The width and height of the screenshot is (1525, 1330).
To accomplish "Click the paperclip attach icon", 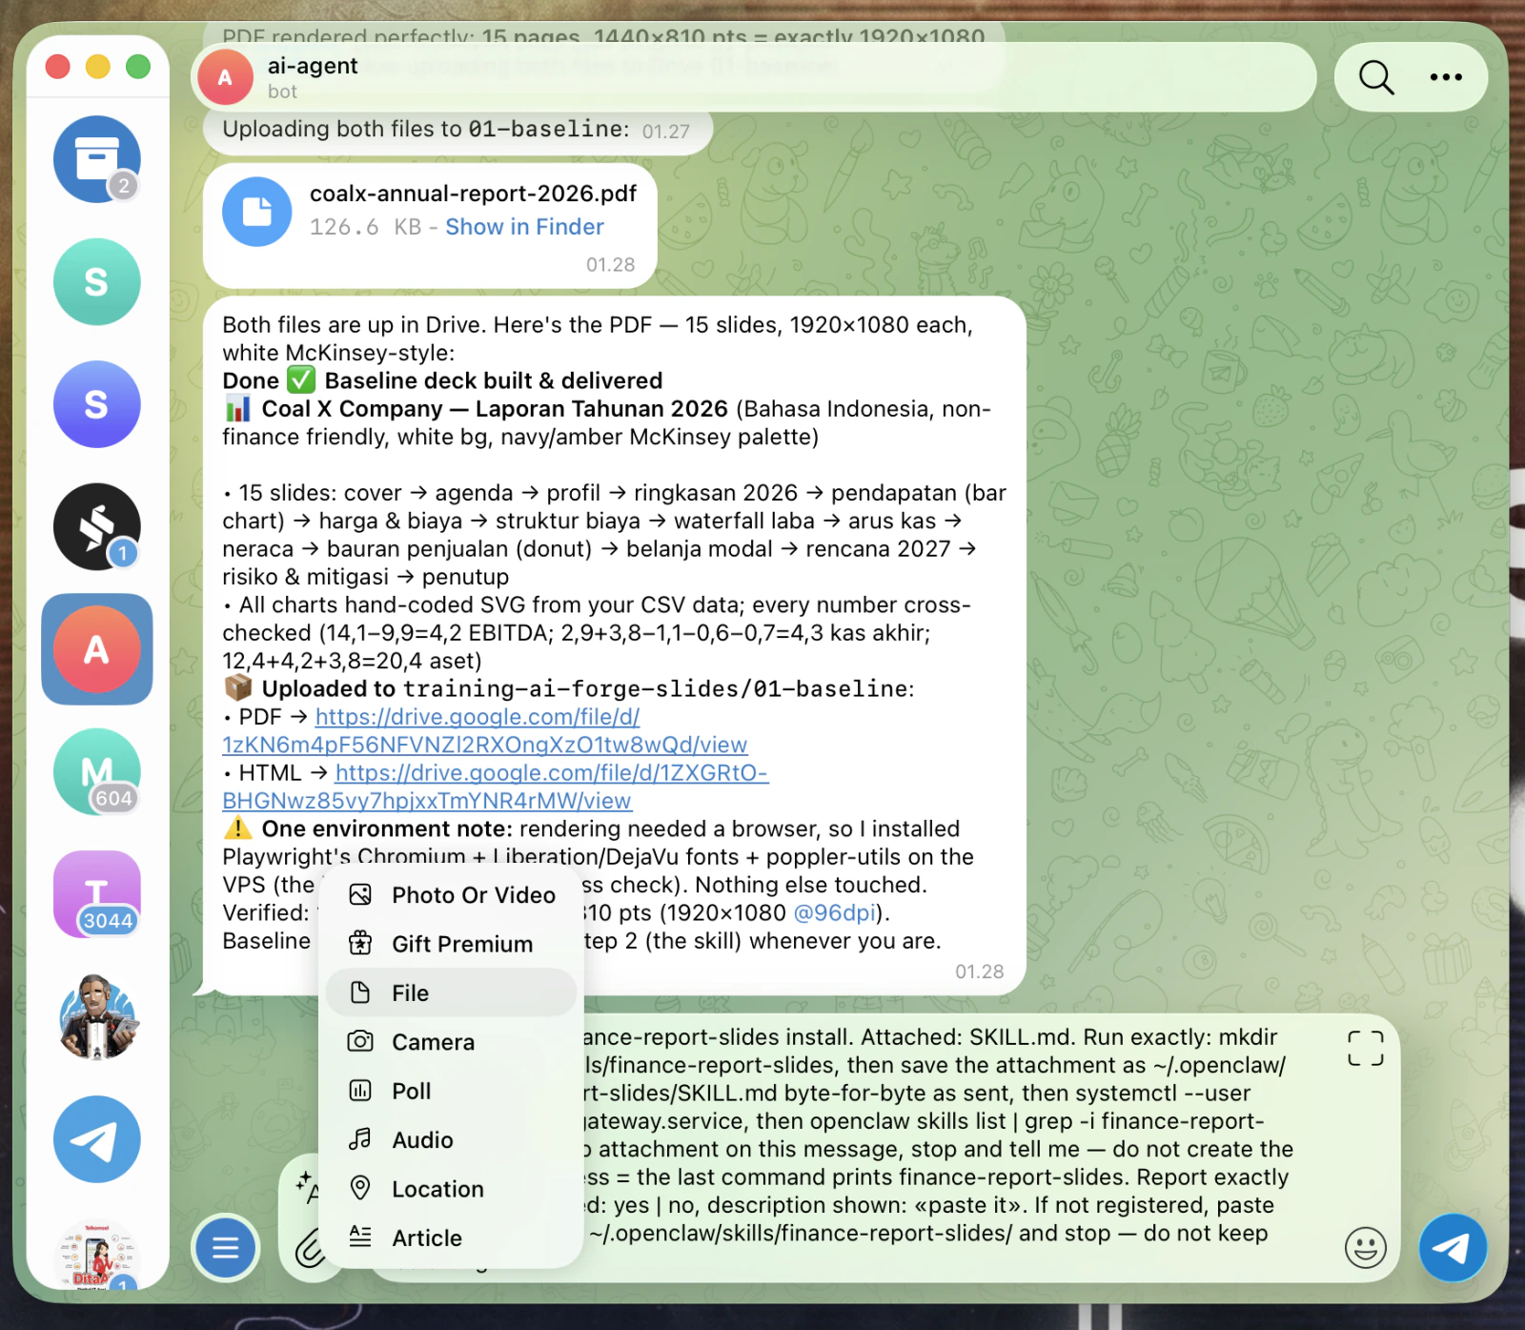I will point(310,1248).
